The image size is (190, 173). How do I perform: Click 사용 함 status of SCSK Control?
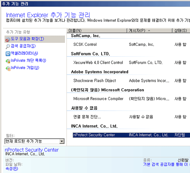click(180, 44)
